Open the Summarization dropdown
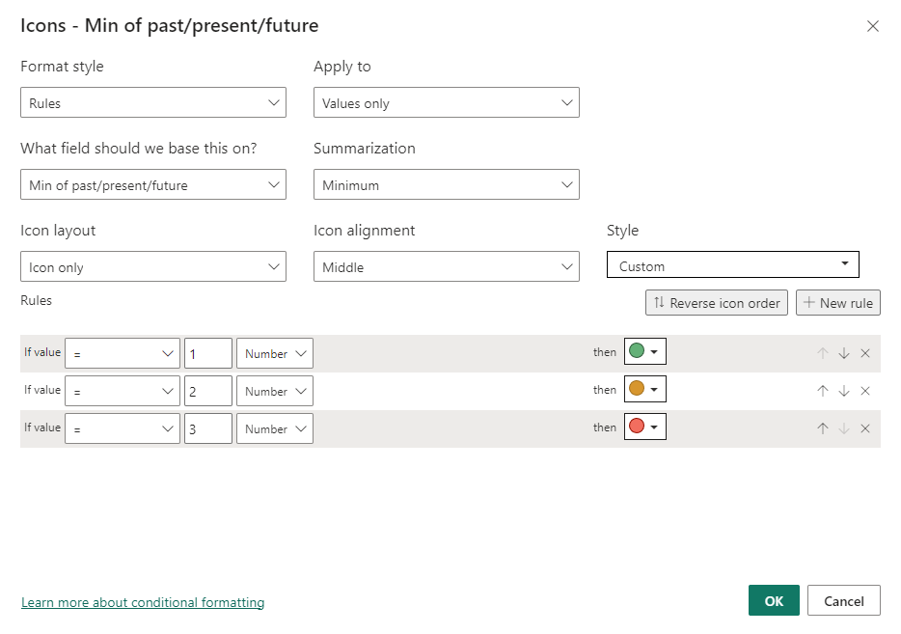 446,184
